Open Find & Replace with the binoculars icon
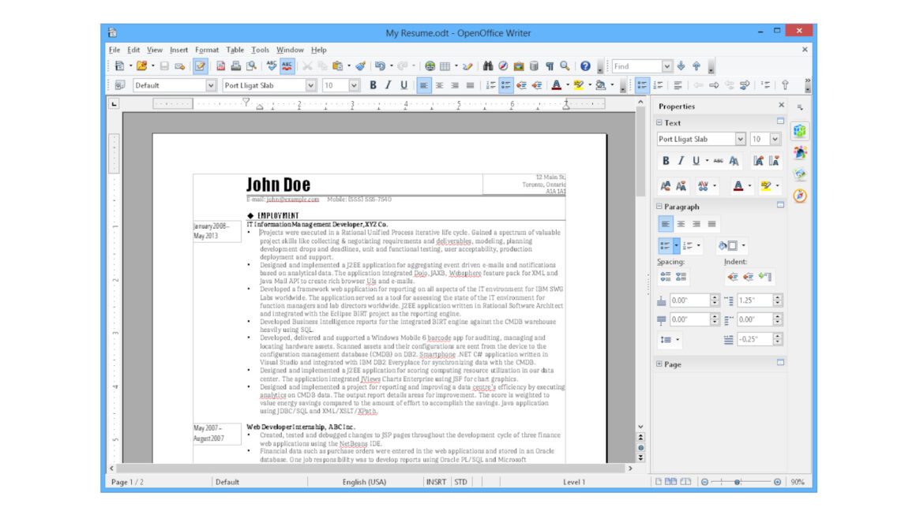The height and width of the screenshot is (515, 916). 489,66
